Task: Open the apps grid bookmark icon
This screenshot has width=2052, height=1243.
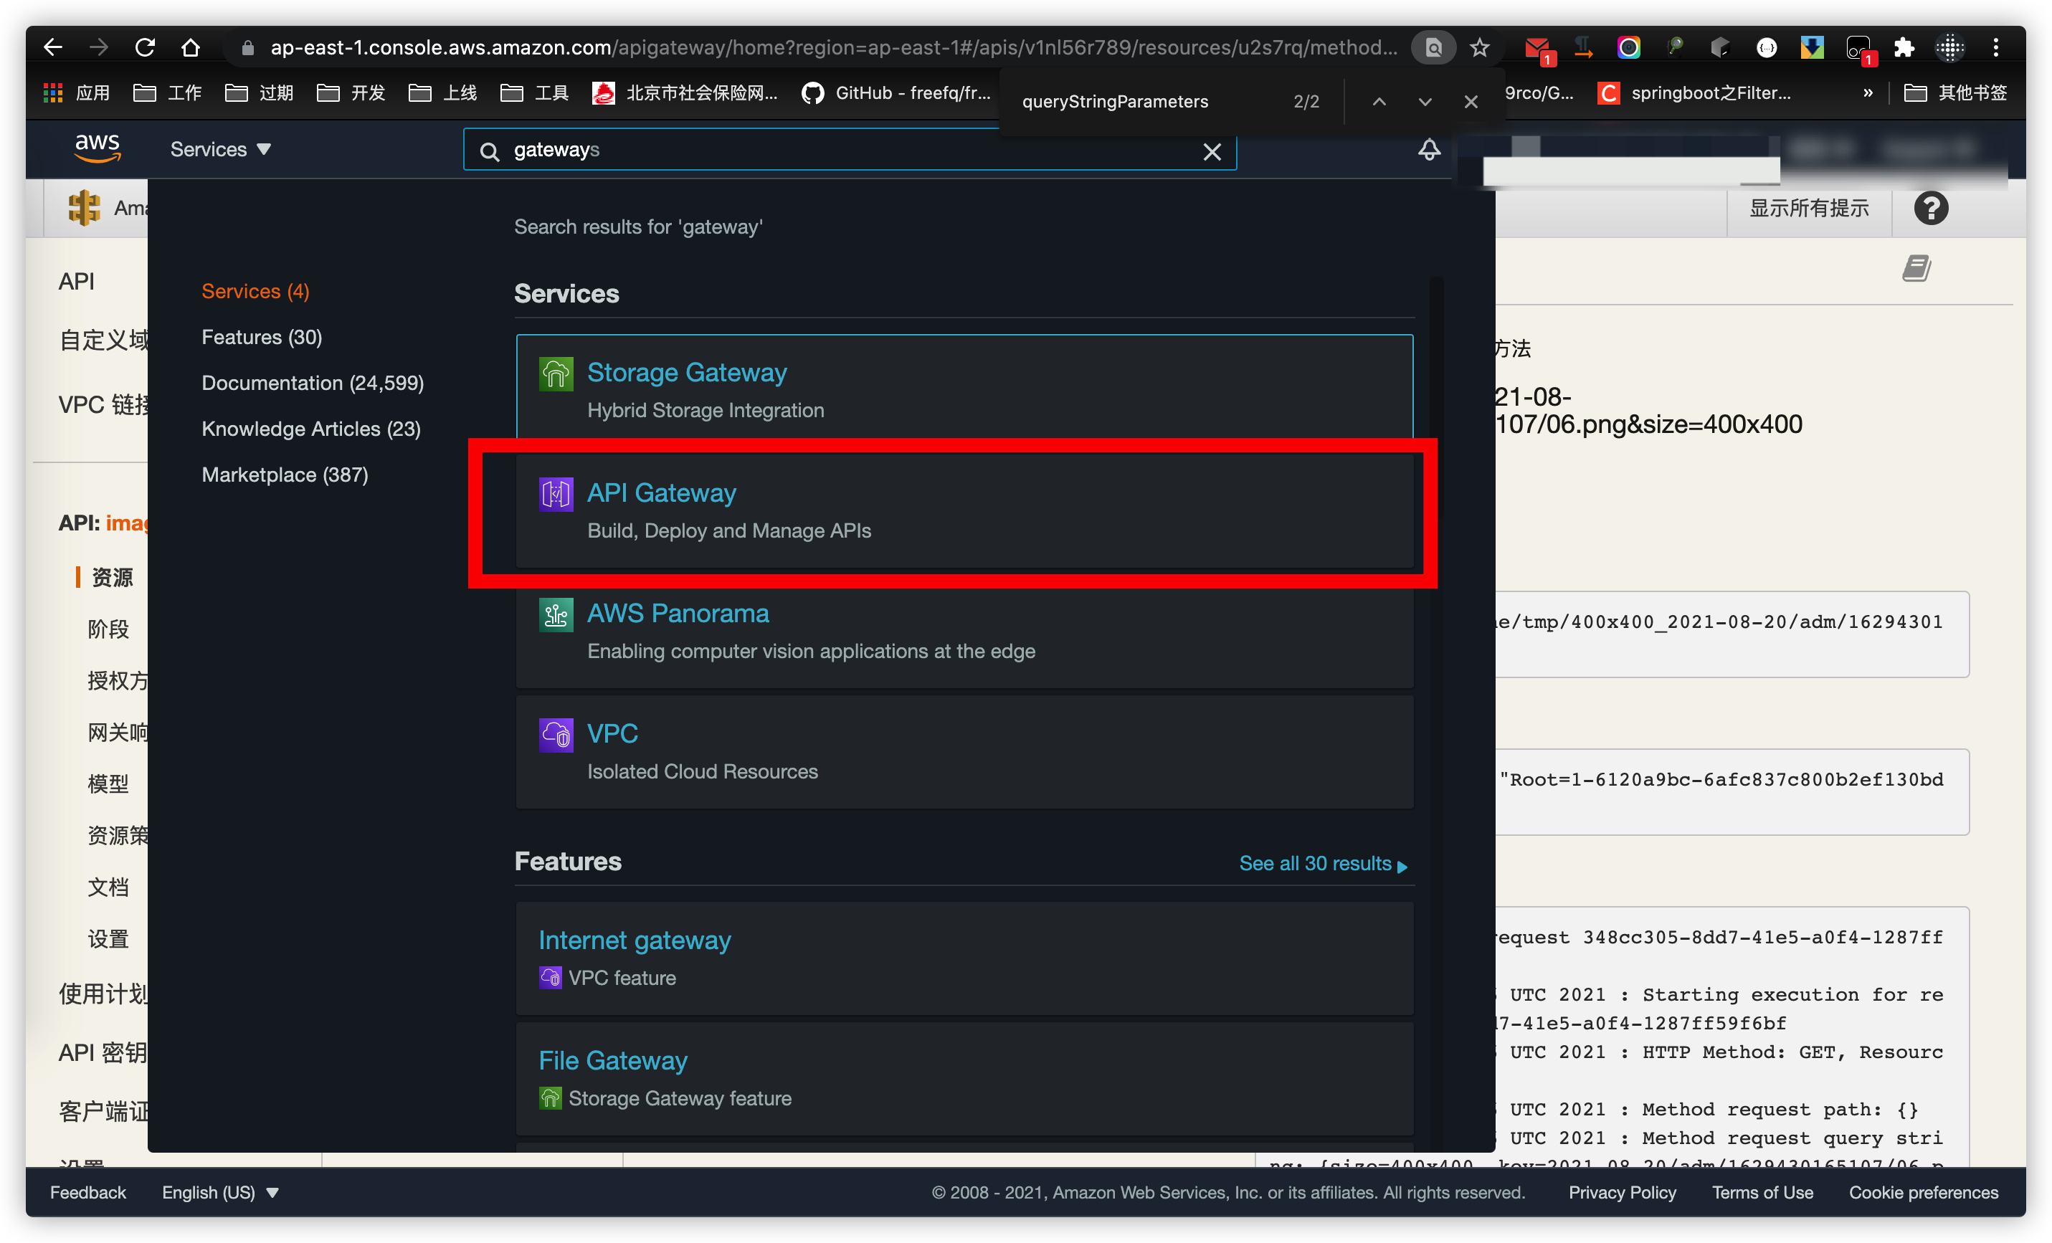Action: 53,93
